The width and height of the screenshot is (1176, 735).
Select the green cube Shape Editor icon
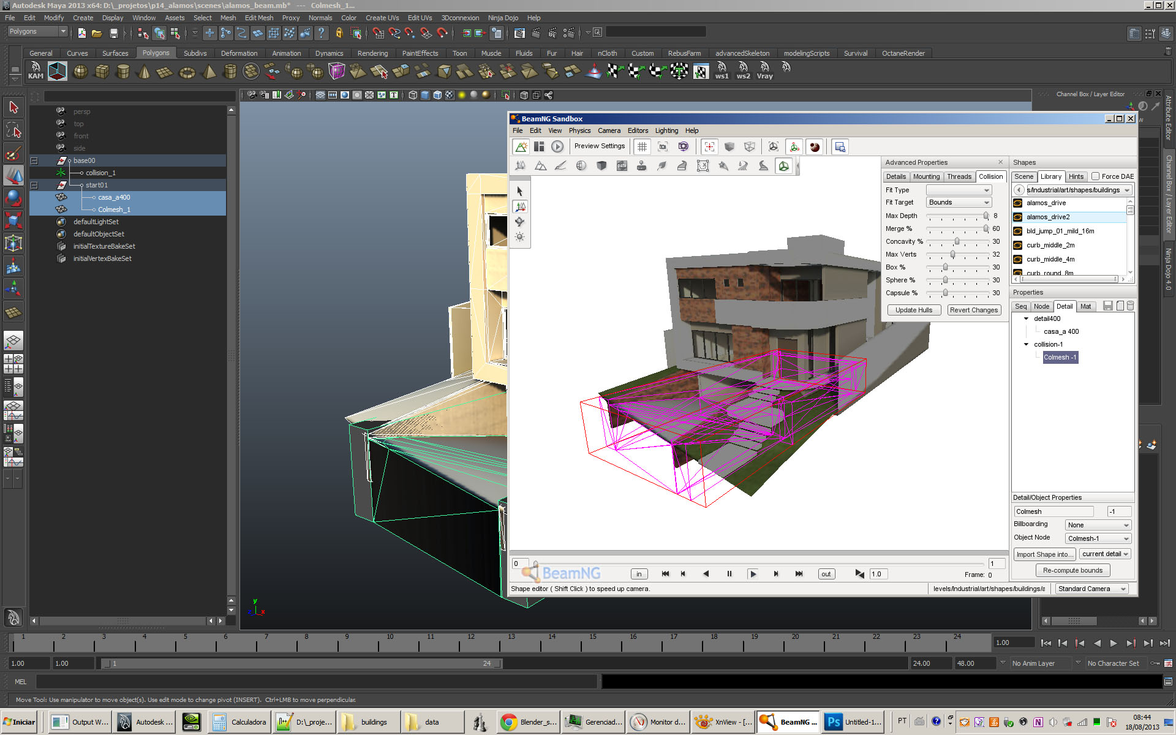click(x=783, y=166)
